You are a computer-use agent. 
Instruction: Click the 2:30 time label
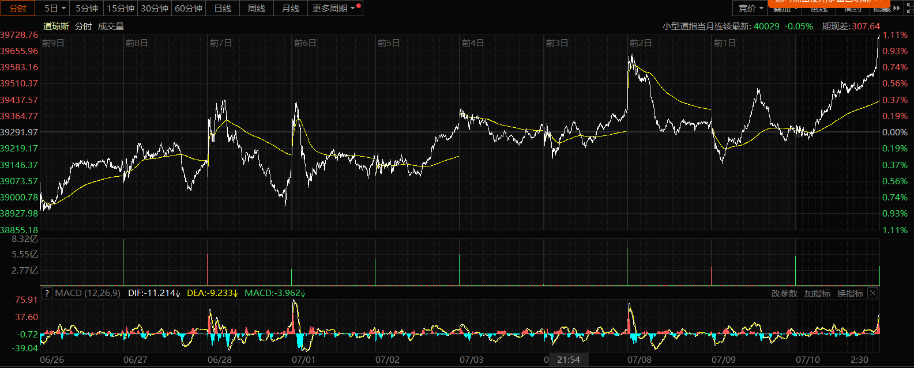click(x=859, y=360)
